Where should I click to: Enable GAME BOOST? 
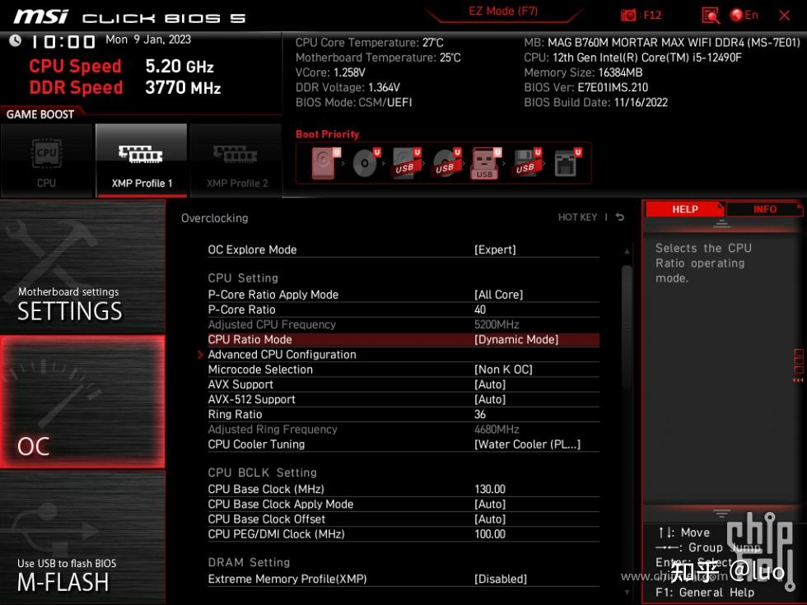point(39,114)
